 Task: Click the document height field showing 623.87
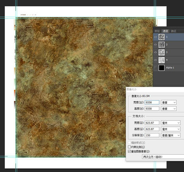point(152,129)
